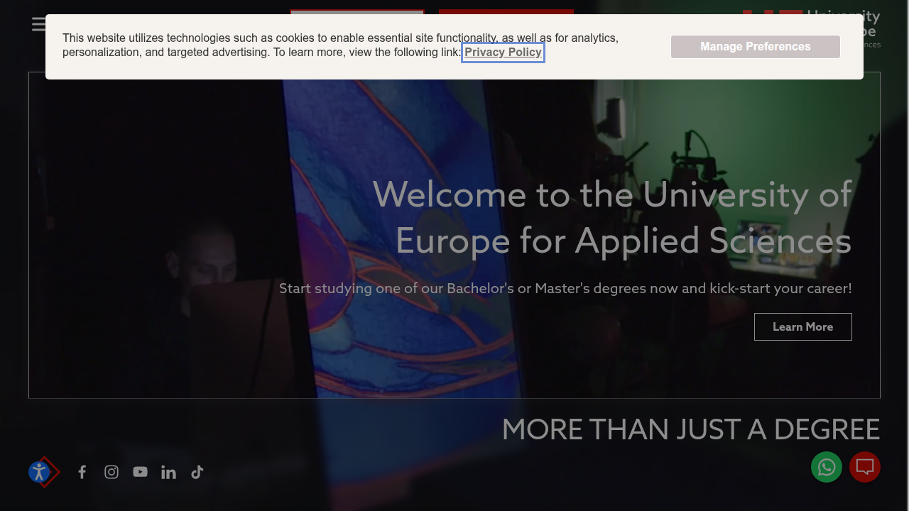The width and height of the screenshot is (909, 511).
Task: Open the LinkedIn page icon
Action: pyautogui.click(x=168, y=472)
